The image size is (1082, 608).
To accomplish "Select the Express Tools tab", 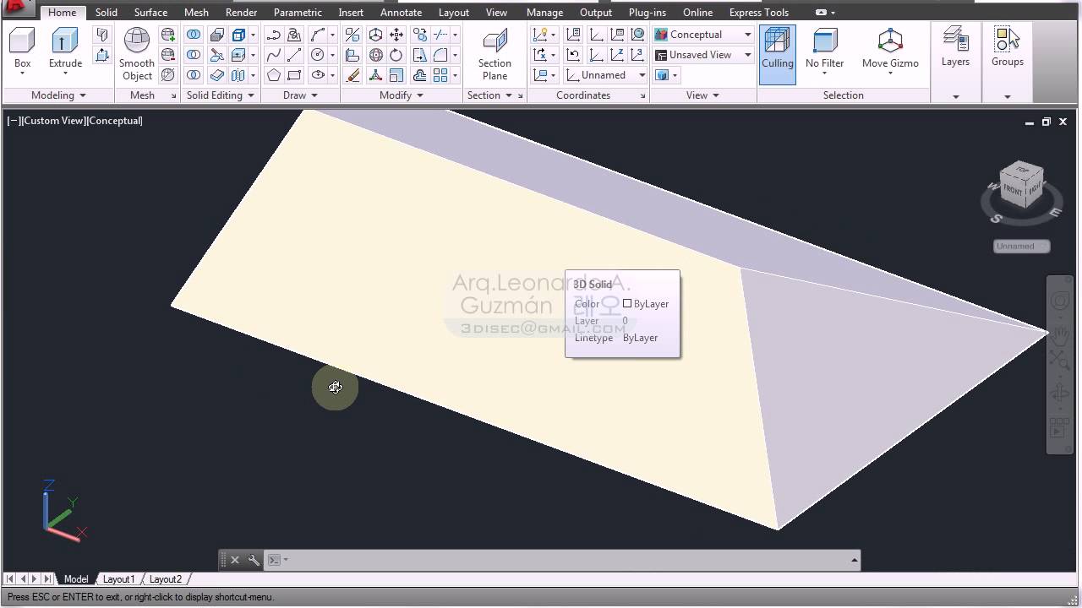I will click(758, 13).
